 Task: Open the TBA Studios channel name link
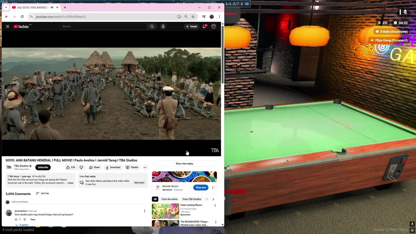click(21, 166)
